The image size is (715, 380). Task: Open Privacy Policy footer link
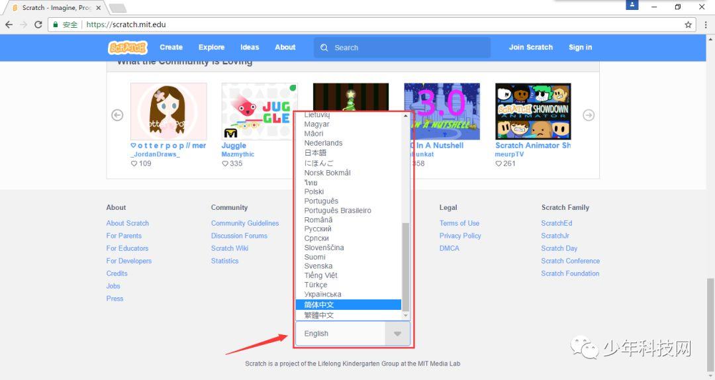click(x=461, y=236)
